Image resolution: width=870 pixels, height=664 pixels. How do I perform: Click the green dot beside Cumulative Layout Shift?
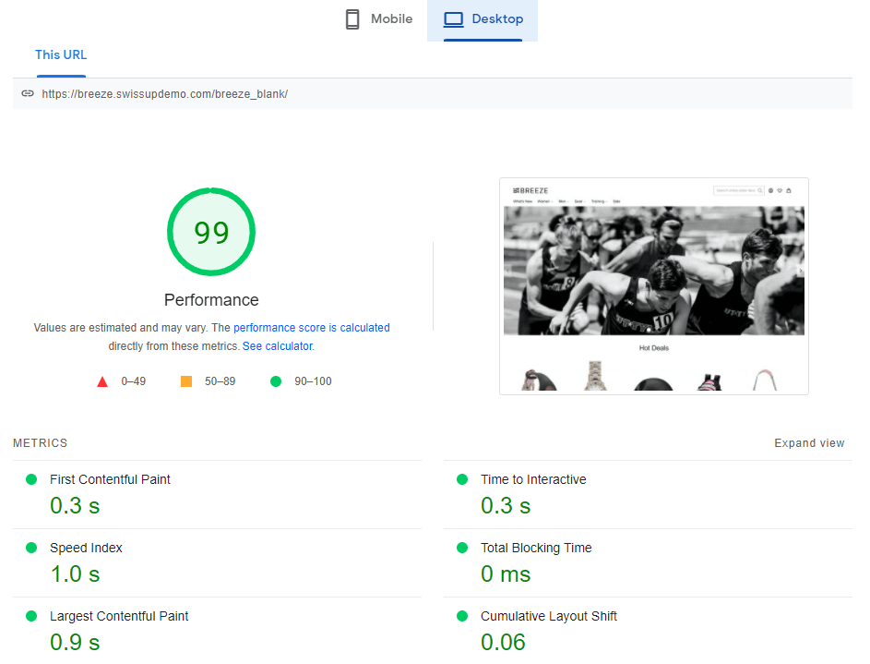point(462,616)
